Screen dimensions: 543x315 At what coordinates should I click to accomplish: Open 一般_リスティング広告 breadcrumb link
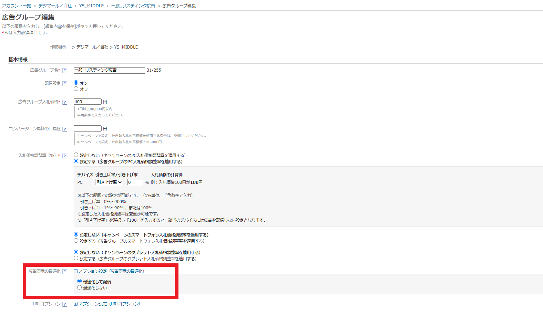[133, 6]
